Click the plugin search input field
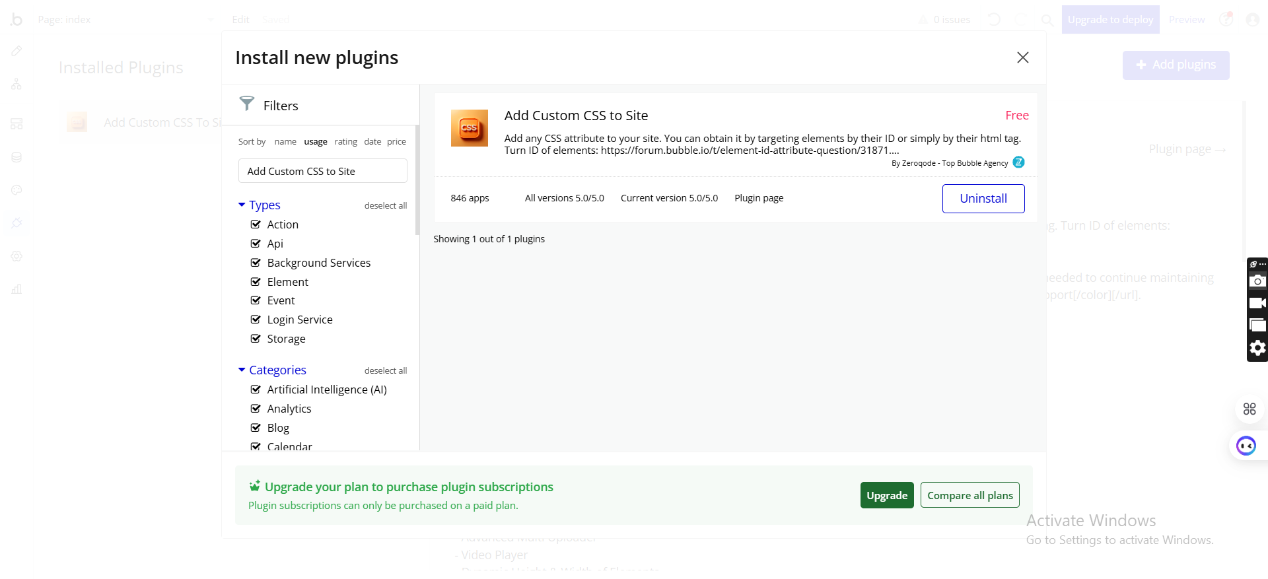1268x579 pixels. coord(322,171)
